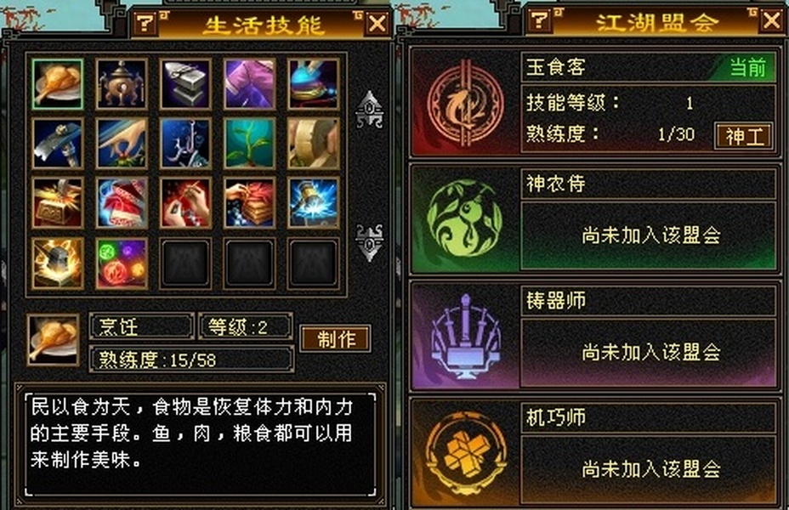Click the 制作 craft button

pos(336,339)
